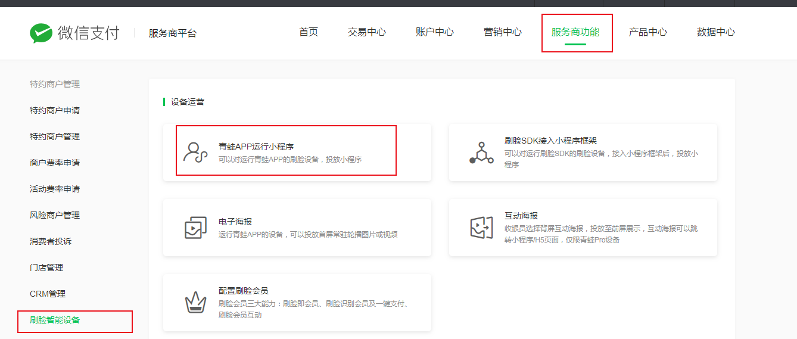Screen dimensions: 797x339
Task: Click the 服务商平台 label
Action: pyautogui.click(x=173, y=33)
